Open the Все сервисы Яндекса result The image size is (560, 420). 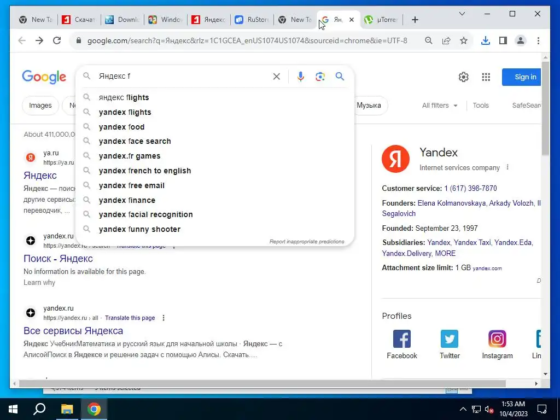[73, 331]
